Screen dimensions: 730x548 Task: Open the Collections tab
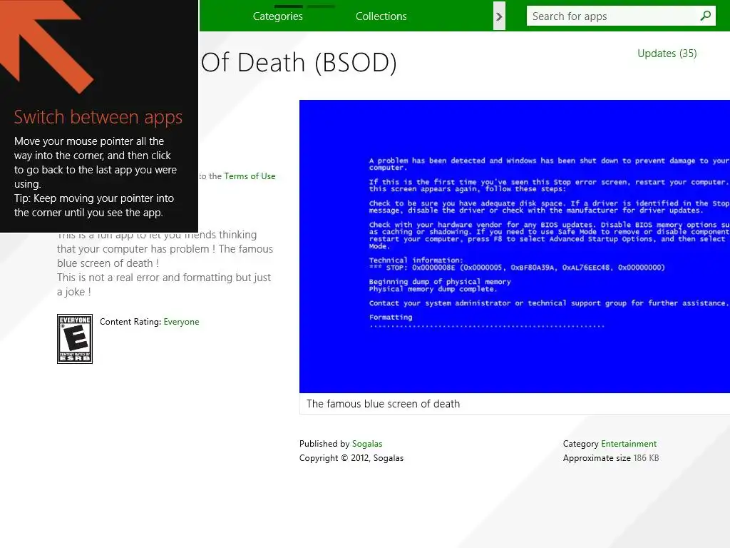tap(381, 16)
